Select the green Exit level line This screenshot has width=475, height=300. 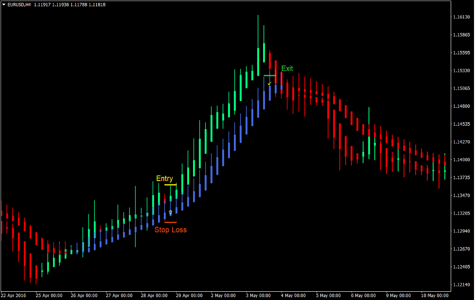tap(270, 76)
